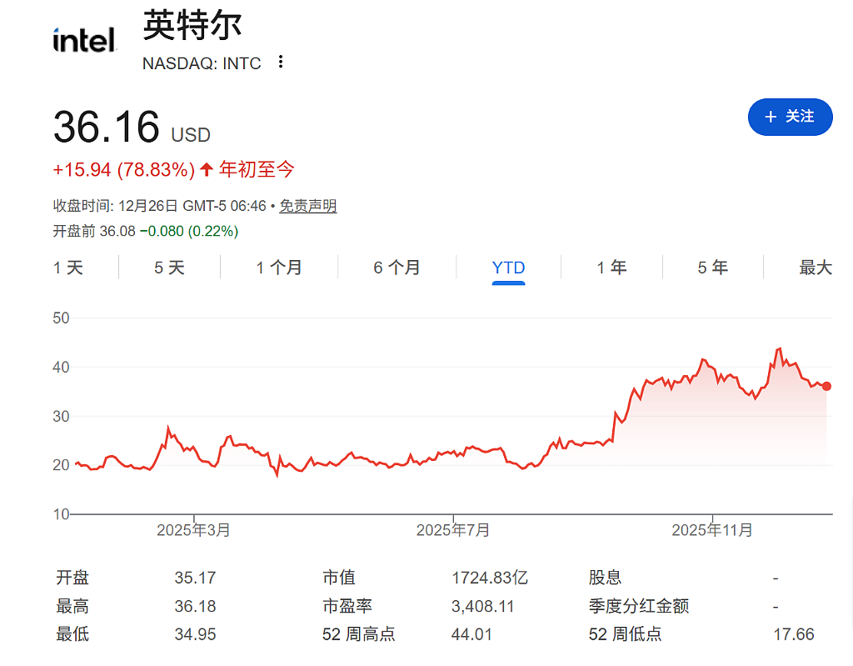The image size is (853, 666).
Task: Select the YTD range tab
Action: pos(508,268)
